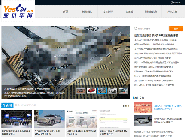This screenshot has height=137, width=185.
Task: Click the 下调0.05元/升 hot article thumbnail
Action: 143,108
